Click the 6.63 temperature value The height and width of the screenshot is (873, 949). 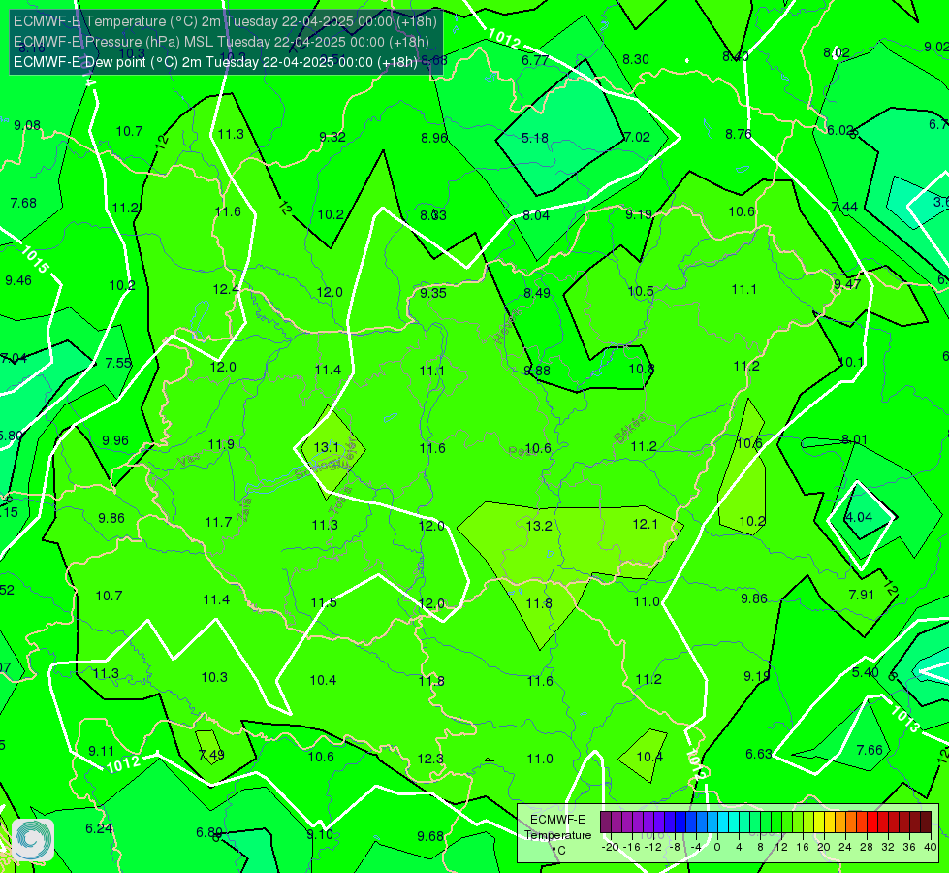tap(758, 755)
